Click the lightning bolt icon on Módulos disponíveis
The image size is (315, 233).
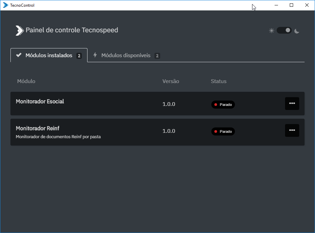click(95, 55)
